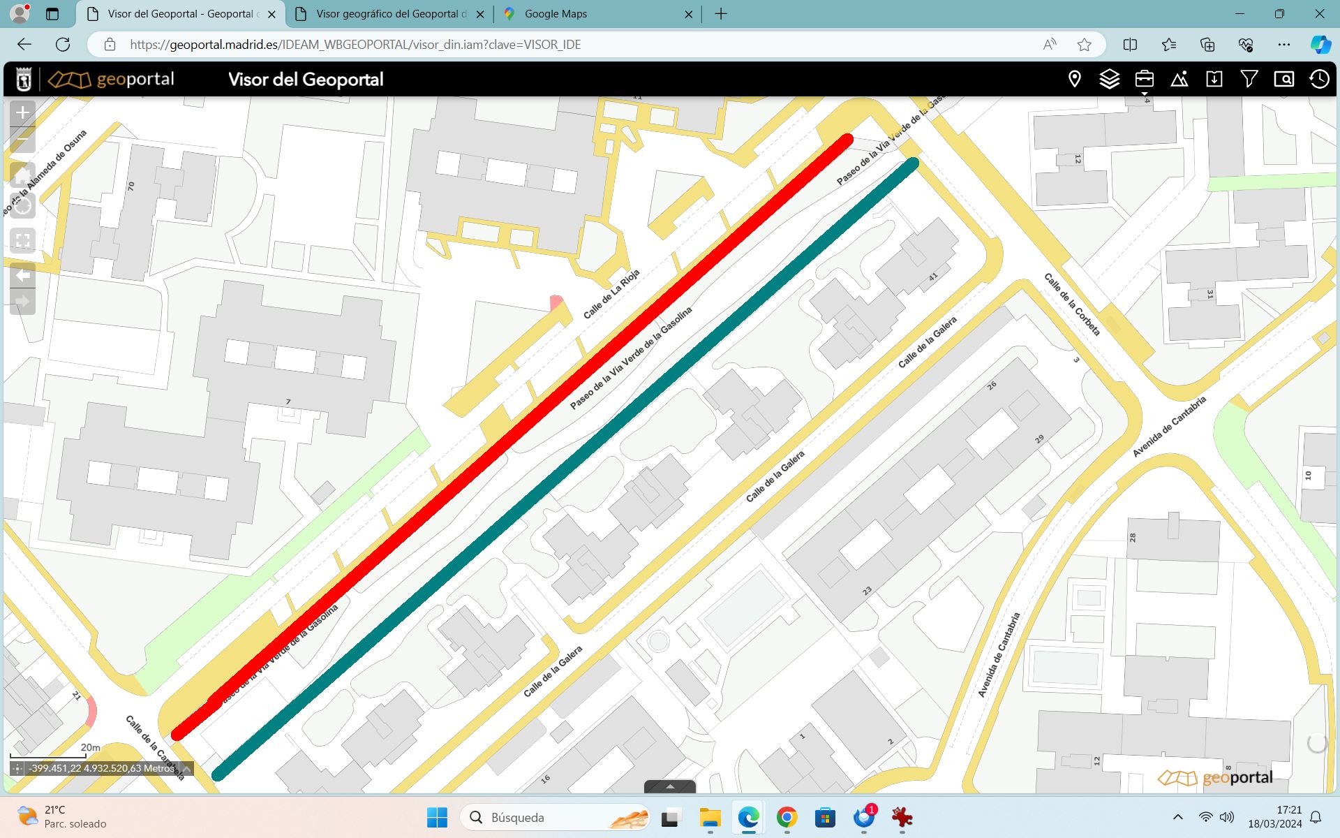Open the history clock icon
Screen dimensions: 1340x838
1319,79
